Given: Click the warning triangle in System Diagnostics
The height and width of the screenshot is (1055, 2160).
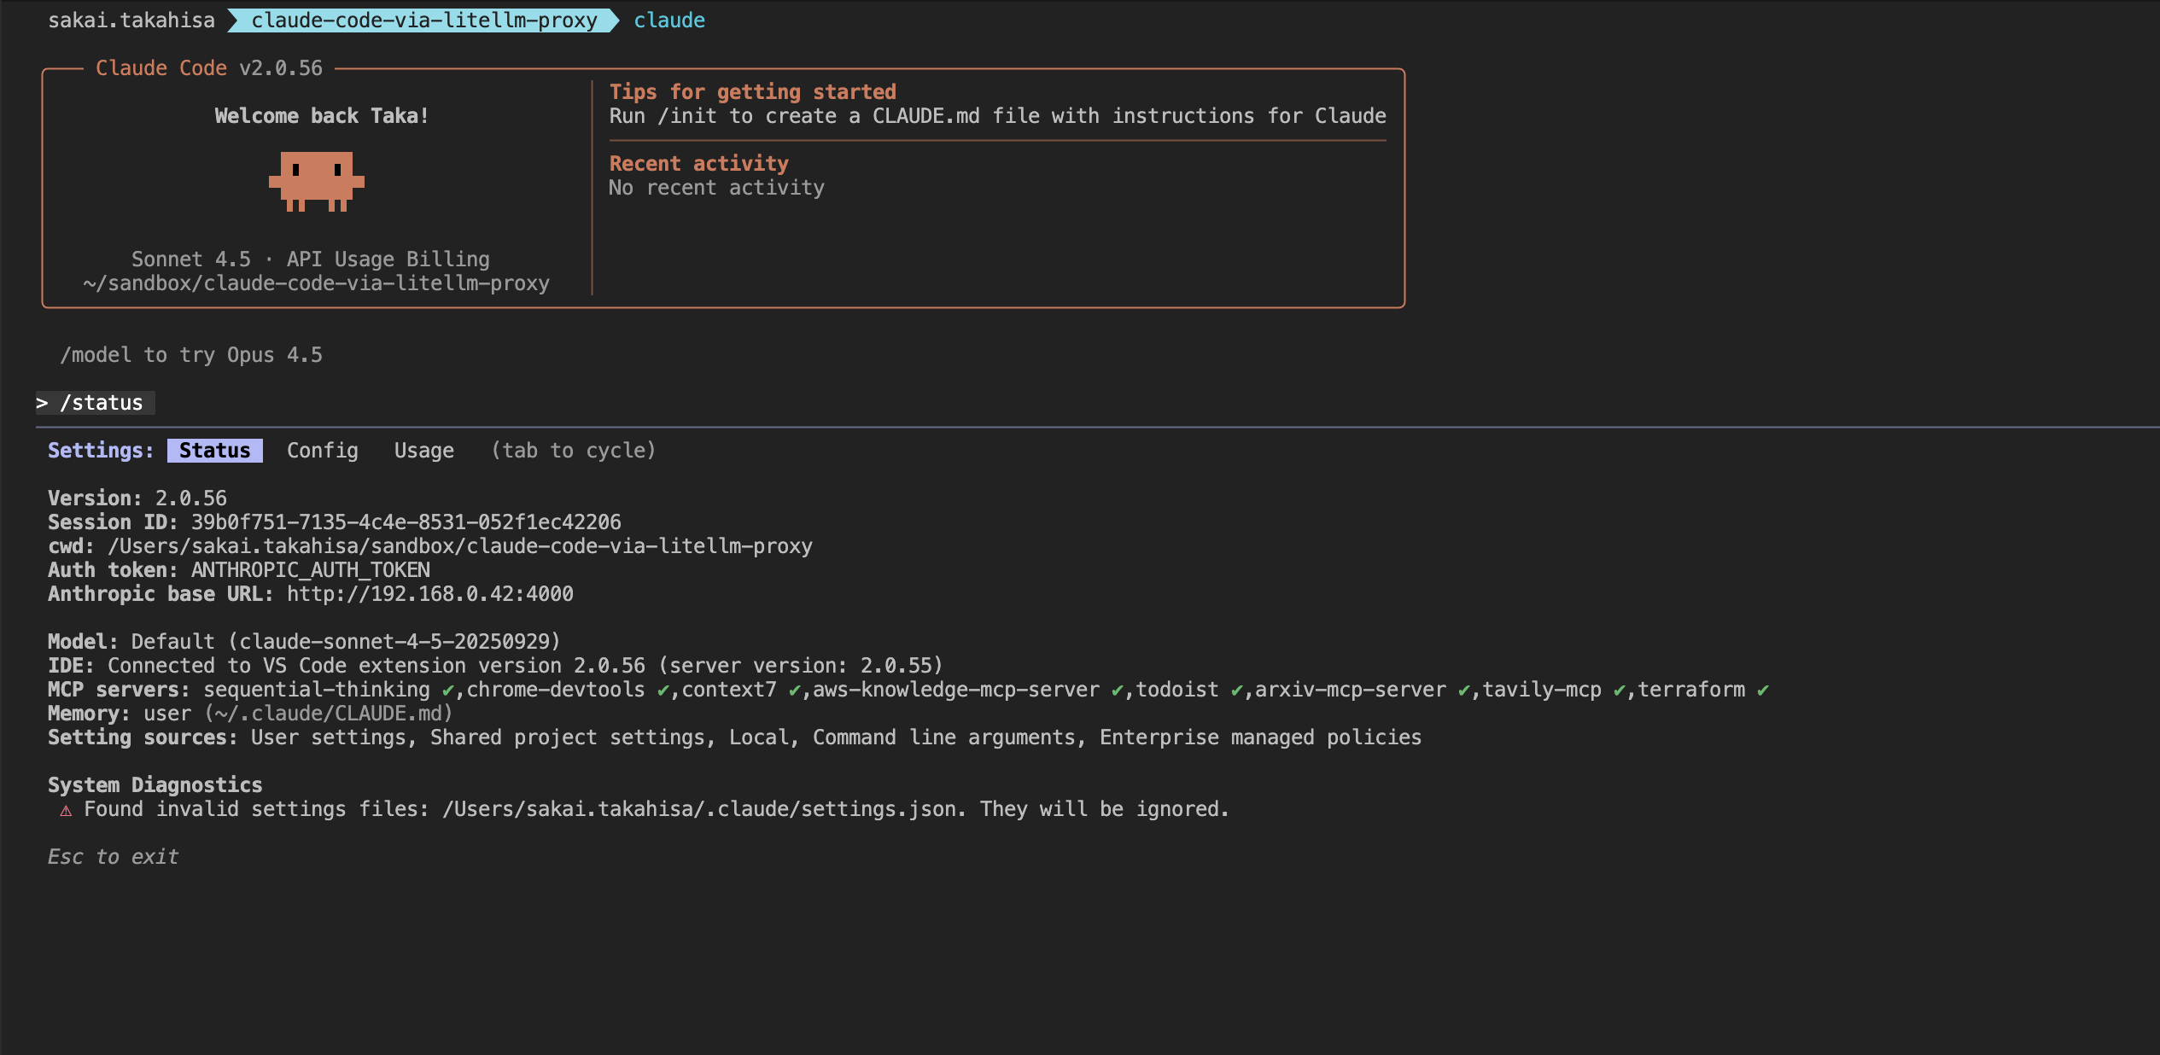Looking at the screenshot, I should [65, 809].
